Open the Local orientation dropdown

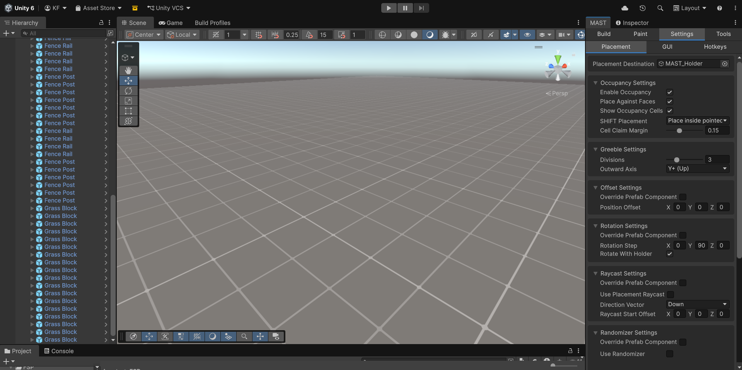[182, 35]
